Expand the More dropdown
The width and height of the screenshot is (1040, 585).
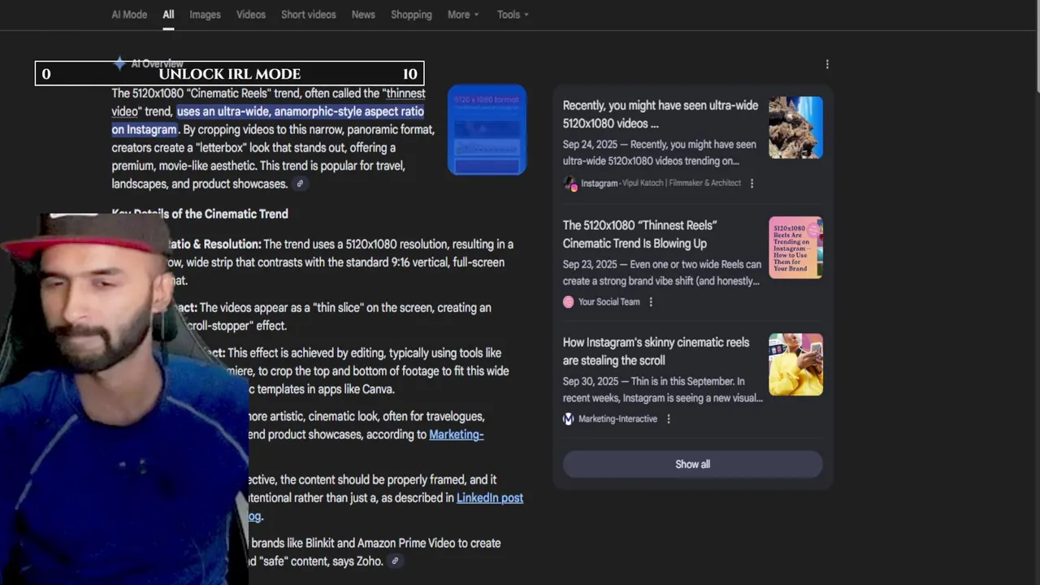(x=463, y=15)
